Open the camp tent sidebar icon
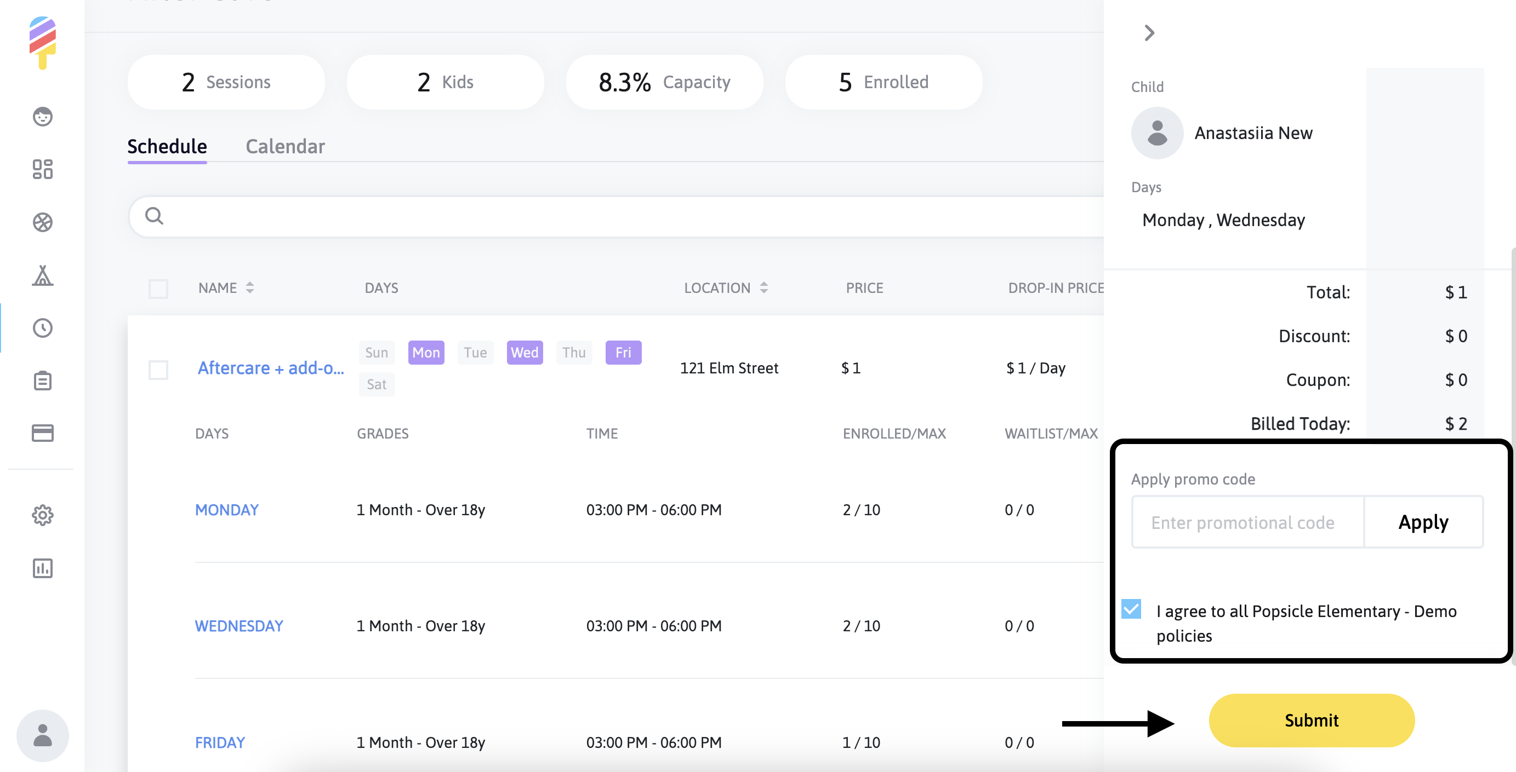Viewport: 1516px width, 772px height. (x=42, y=275)
